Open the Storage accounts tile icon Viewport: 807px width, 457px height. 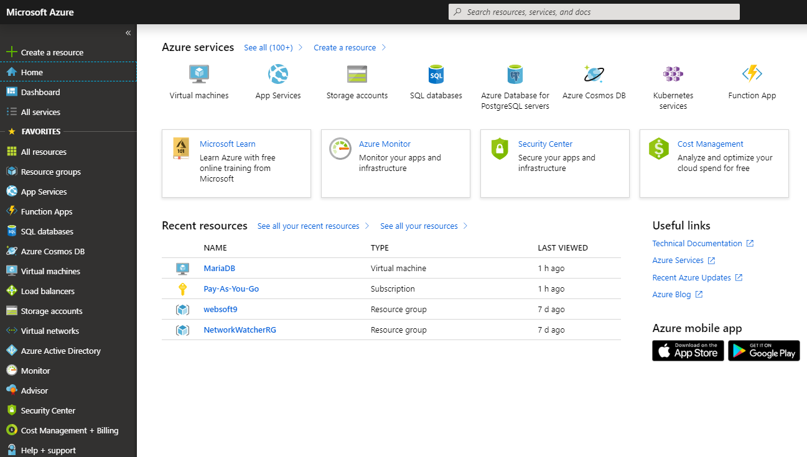click(357, 74)
